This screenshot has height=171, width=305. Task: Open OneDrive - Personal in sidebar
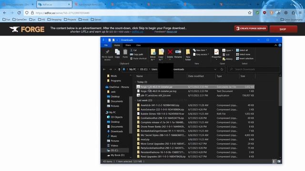117,87
